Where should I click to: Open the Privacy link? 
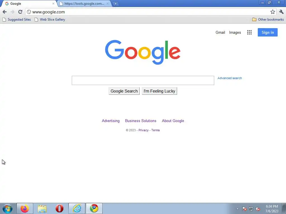click(143, 130)
